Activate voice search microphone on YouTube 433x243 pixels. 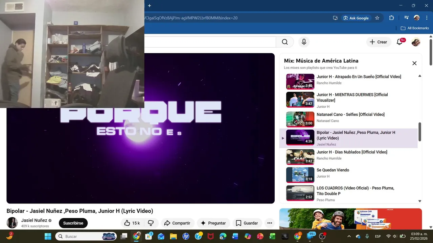[304, 42]
